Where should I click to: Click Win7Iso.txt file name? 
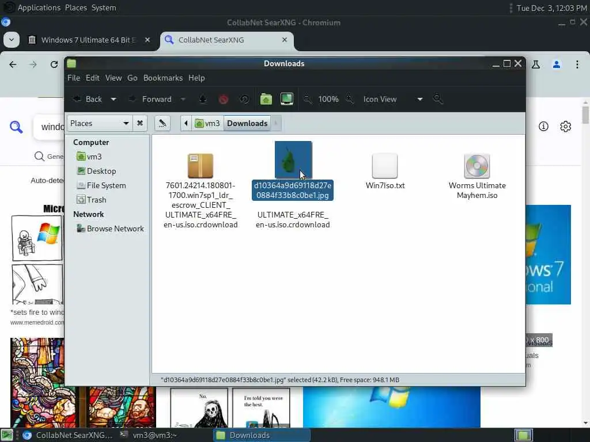tap(385, 185)
